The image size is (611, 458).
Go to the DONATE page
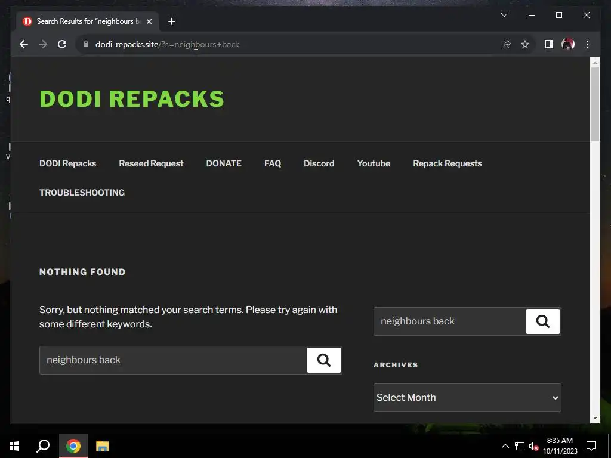point(224,163)
